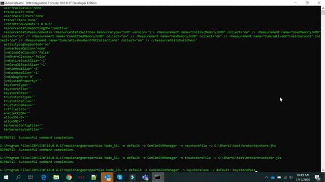This screenshot has height=182, width=325.
Task: Click the text line vrmfIntroducedAt='7.0.0.0'
Action: (28, 24)
